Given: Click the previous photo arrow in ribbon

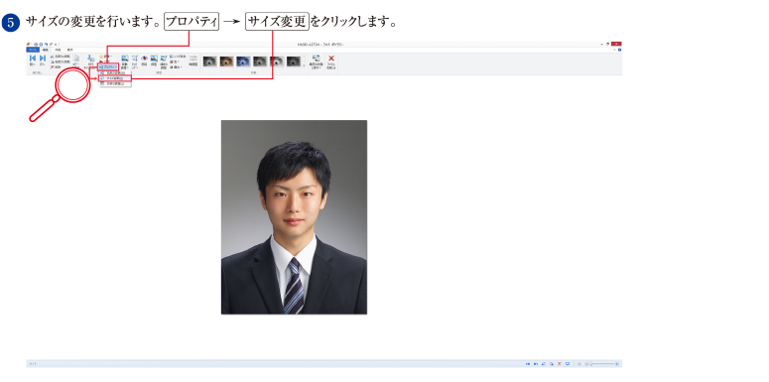Looking at the screenshot, I should pos(33,59).
